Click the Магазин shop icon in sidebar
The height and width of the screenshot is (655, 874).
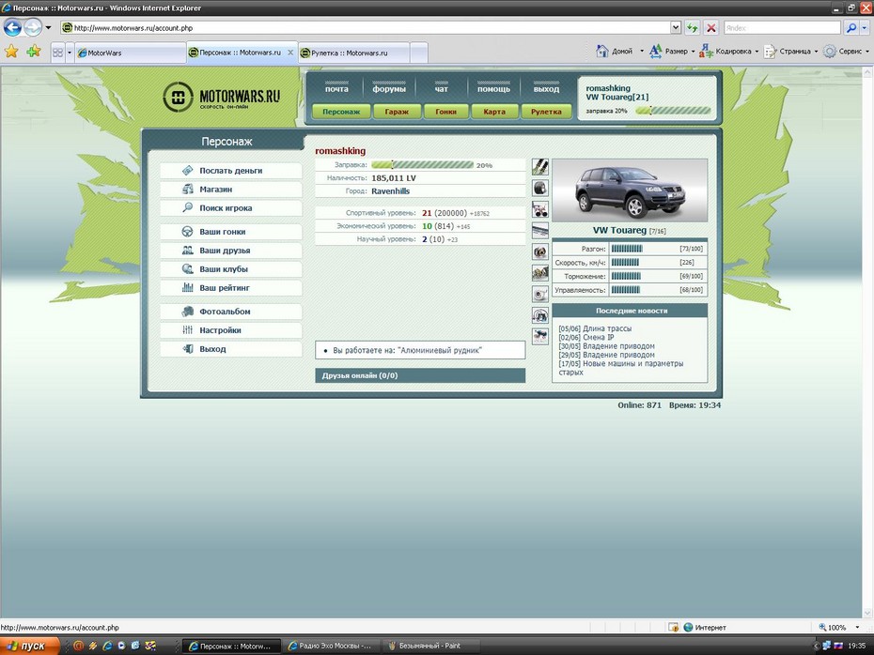(x=188, y=190)
